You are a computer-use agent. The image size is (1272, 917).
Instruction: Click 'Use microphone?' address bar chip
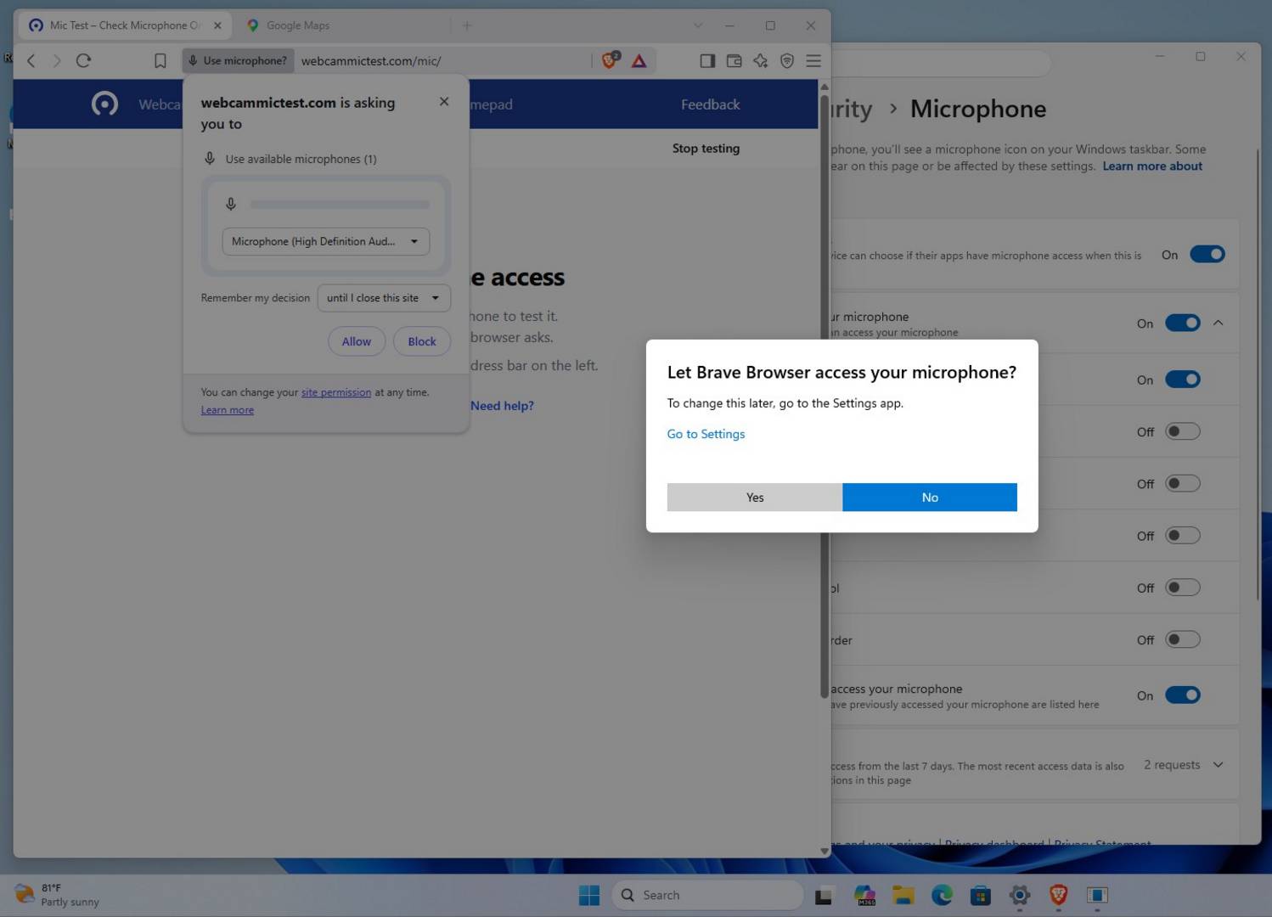click(238, 60)
